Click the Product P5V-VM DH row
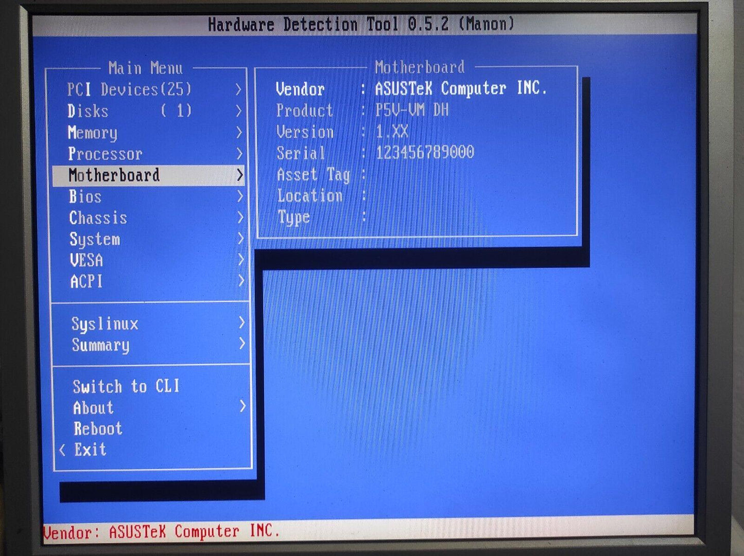744x556 pixels. (362, 110)
